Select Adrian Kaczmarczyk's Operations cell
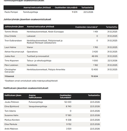Screen dimensions: 127x131 point(32,52)
